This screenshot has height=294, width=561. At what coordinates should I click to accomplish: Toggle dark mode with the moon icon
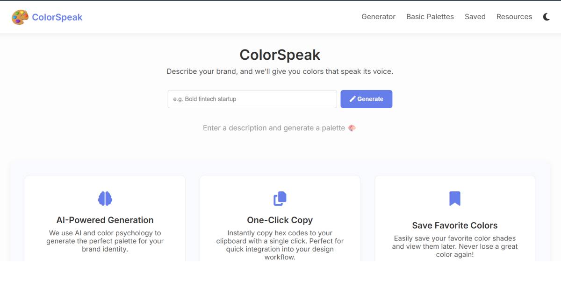coord(546,17)
